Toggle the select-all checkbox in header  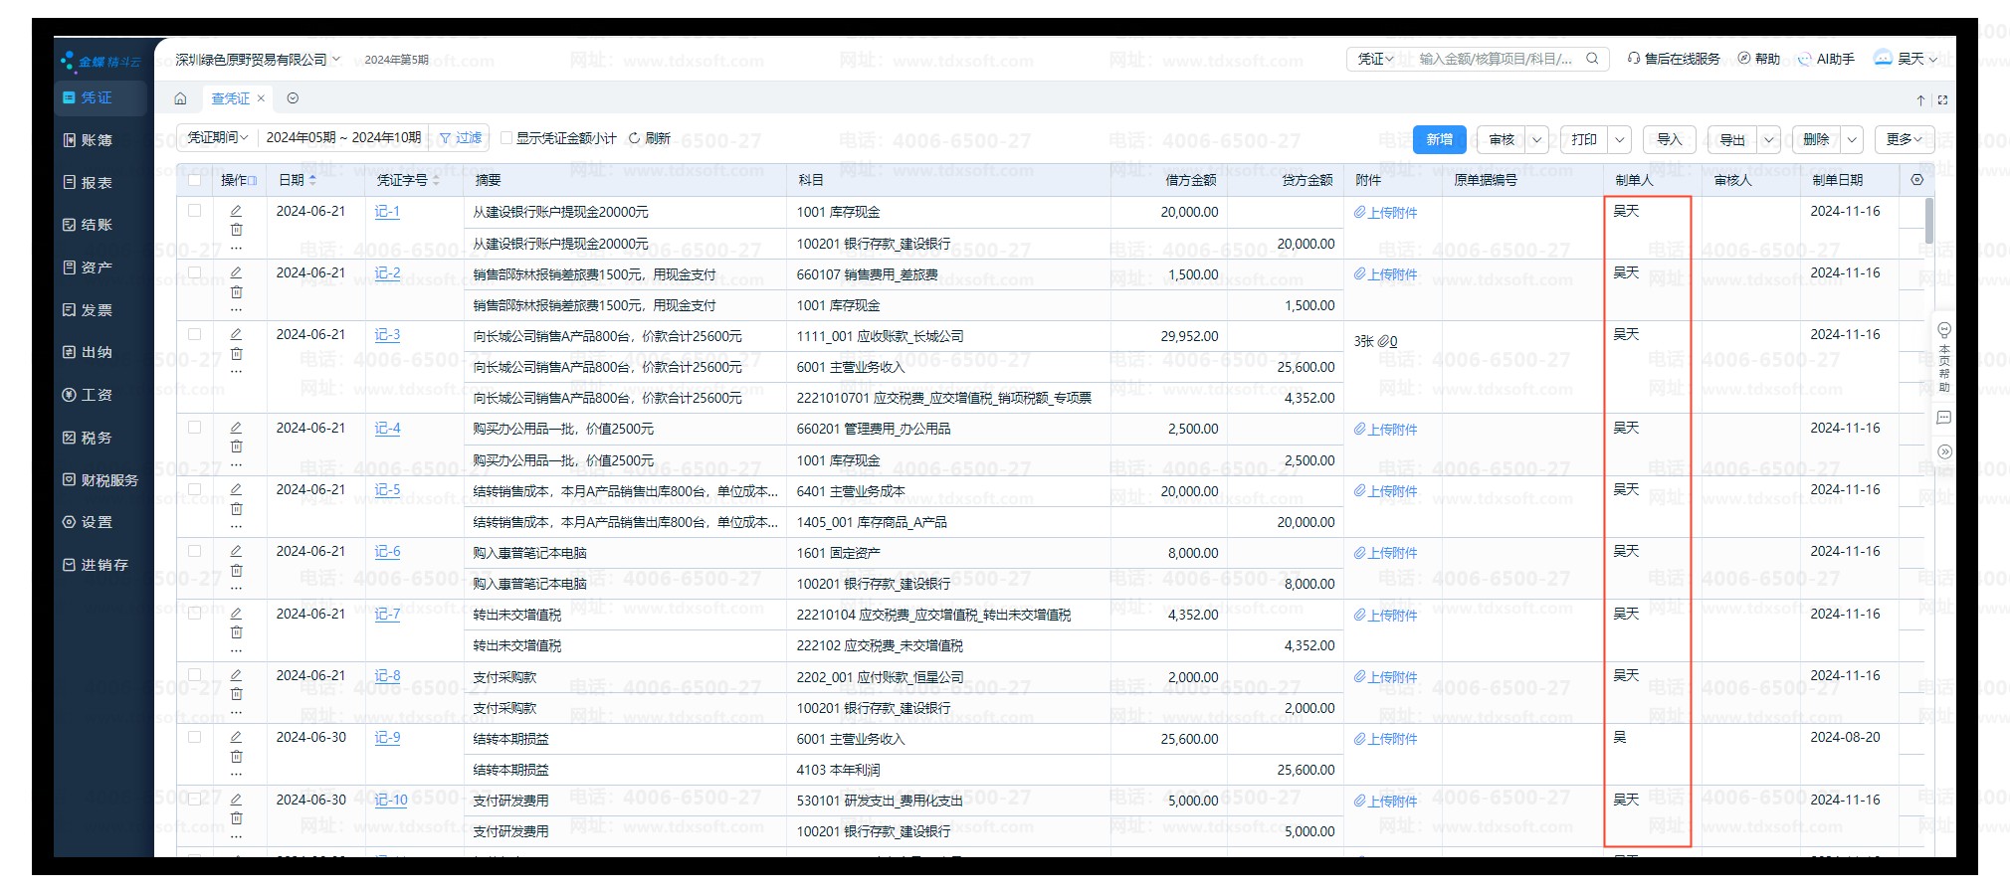coord(195,180)
